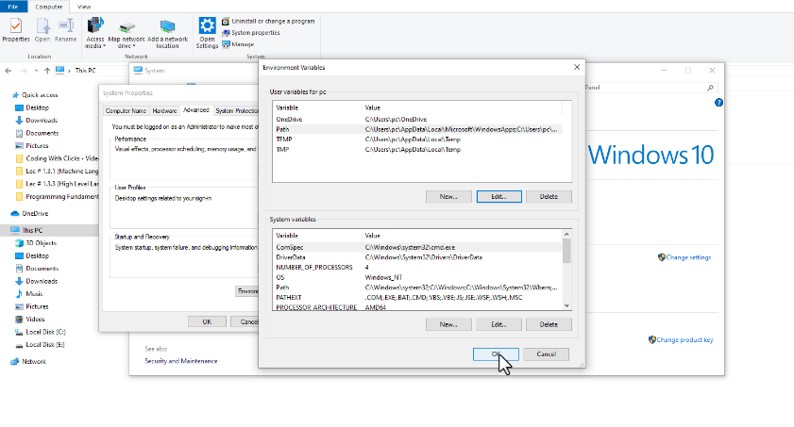Click scroll down arrow in system variables

coord(566,305)
